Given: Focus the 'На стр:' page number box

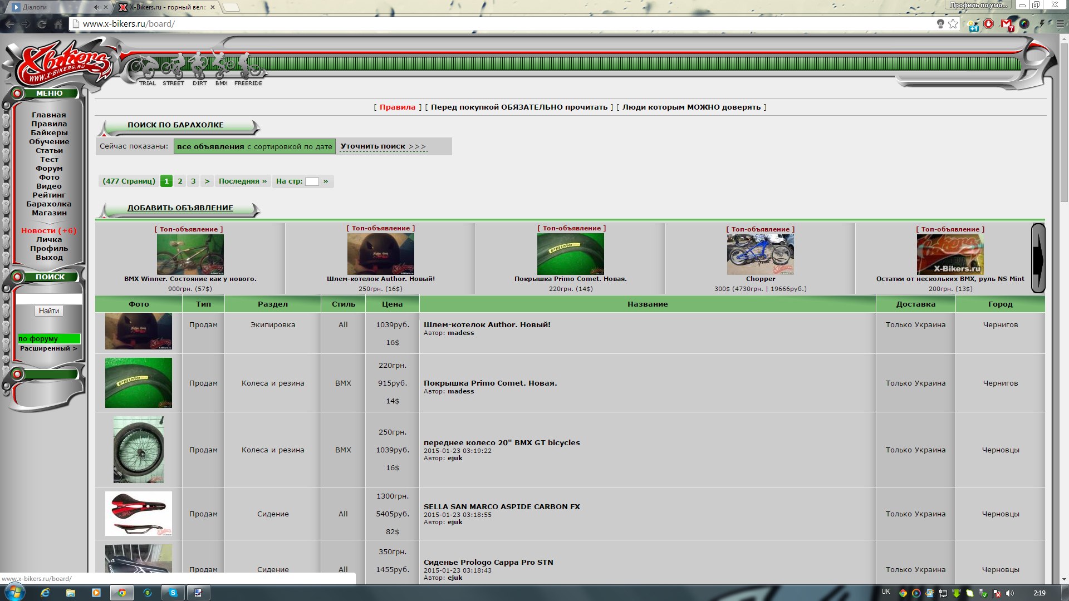Looking at the screenshot, I should point(312,181).
